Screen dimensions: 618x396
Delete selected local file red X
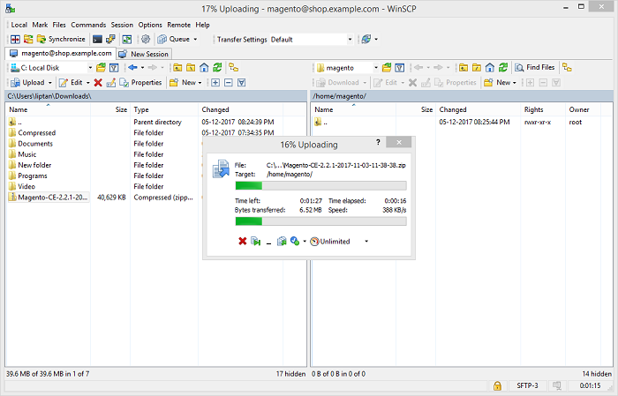click(x=98, y=82)
